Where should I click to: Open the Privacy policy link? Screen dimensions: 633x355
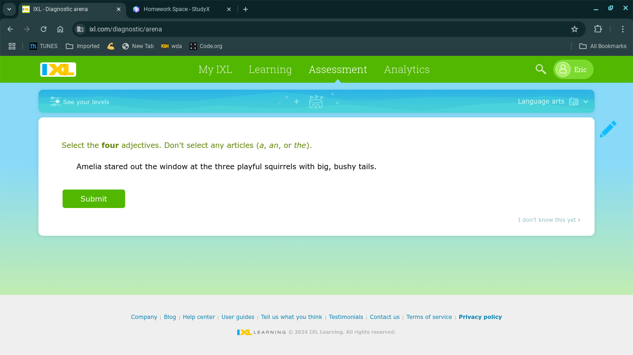pos(480,317)
